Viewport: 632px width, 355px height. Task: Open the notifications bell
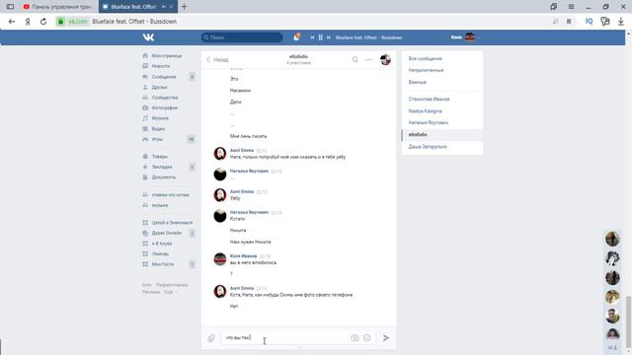click(296, 37)
